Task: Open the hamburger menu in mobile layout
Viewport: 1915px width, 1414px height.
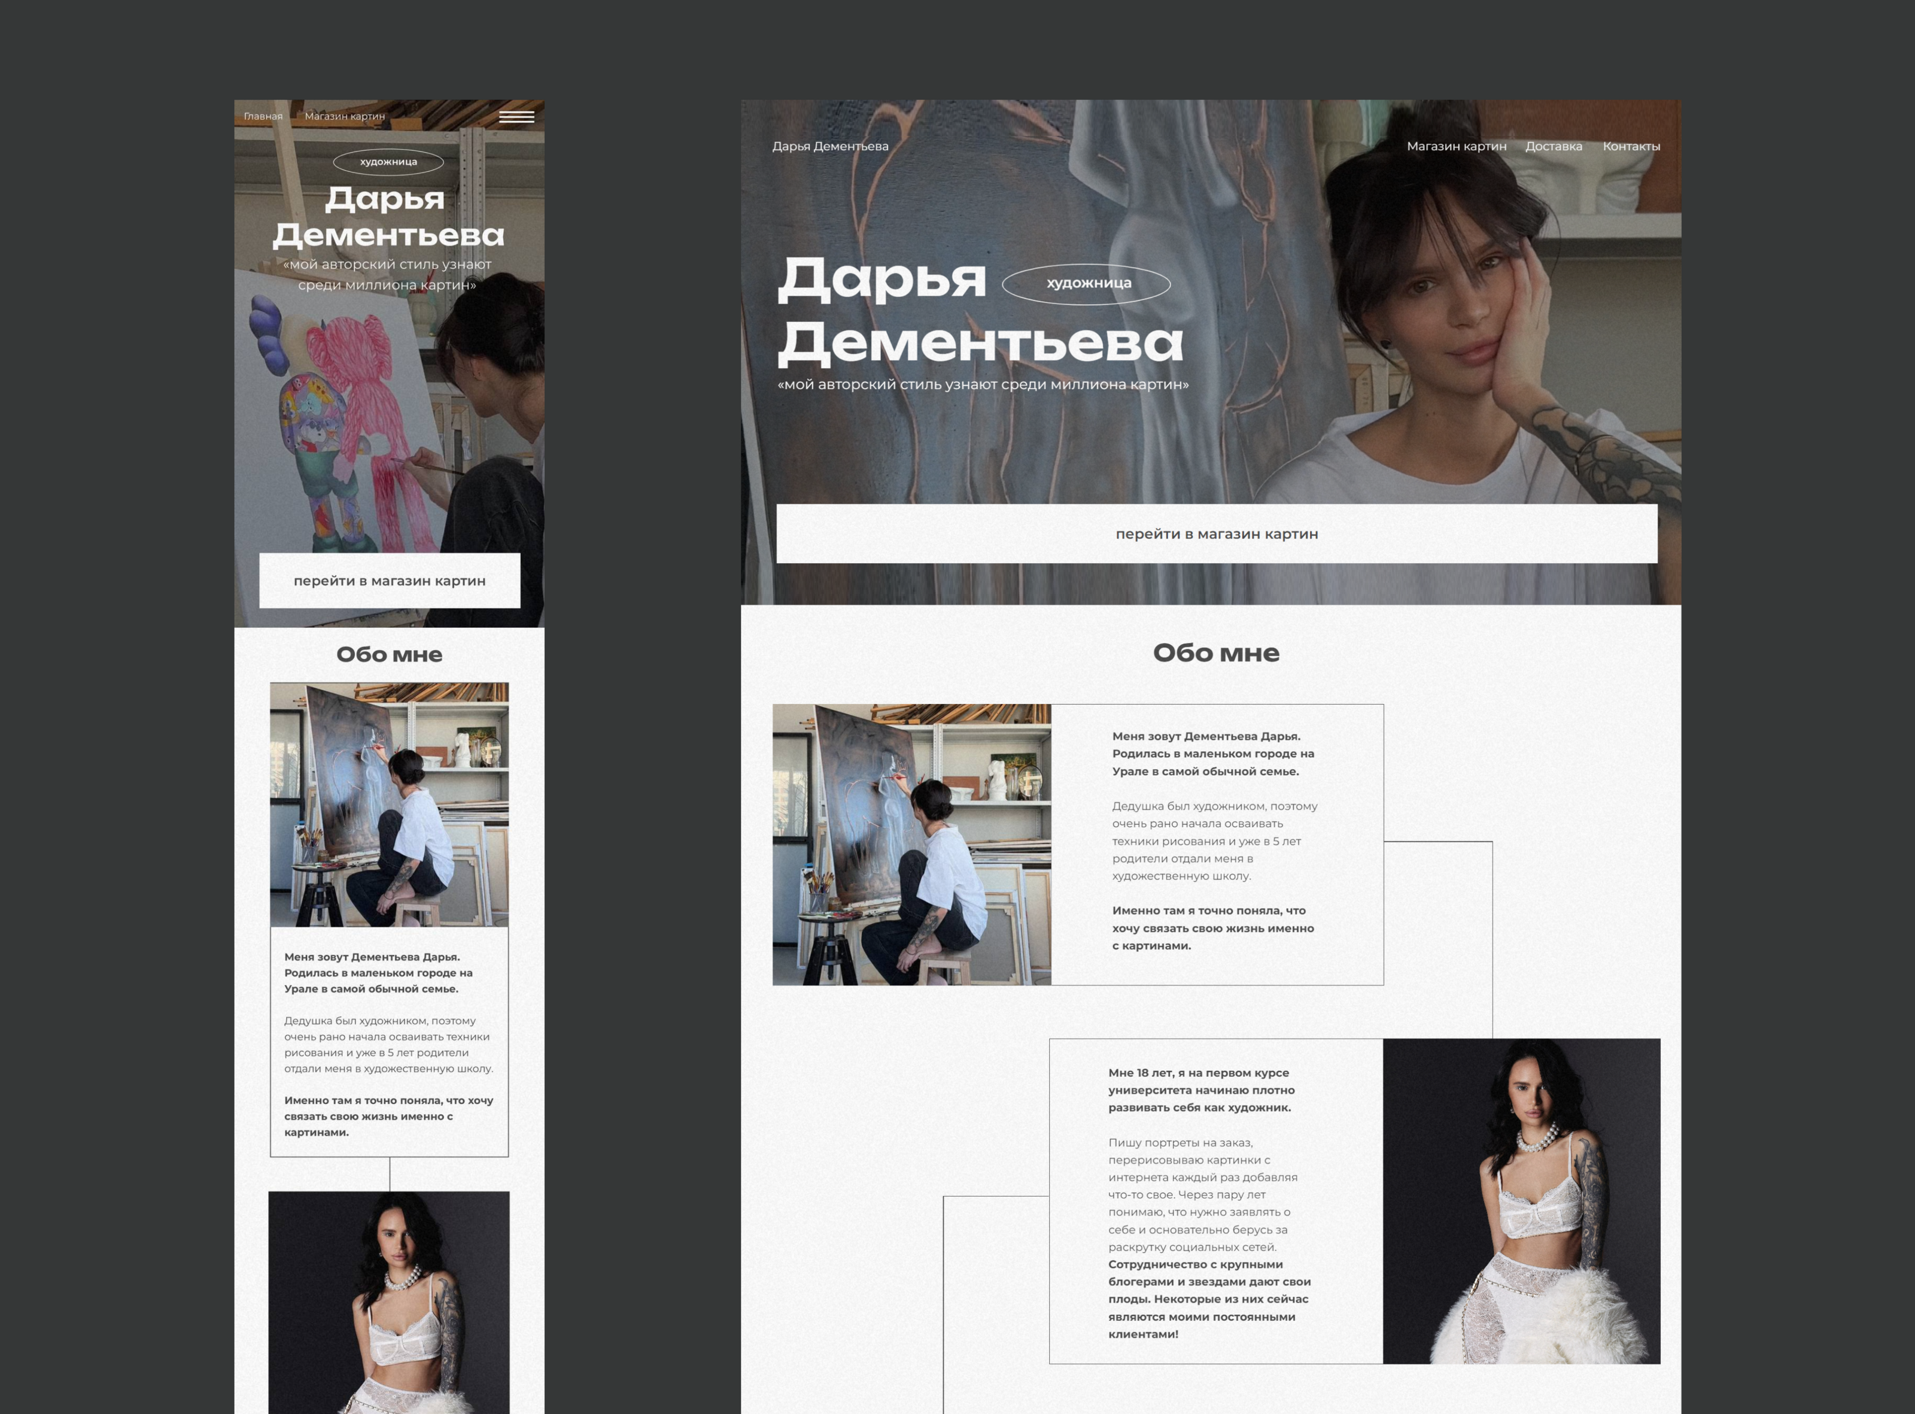Action: click(x=516, y=117)
